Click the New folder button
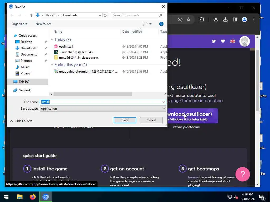This screenshot has height=202, width=270. click(43, 24)
